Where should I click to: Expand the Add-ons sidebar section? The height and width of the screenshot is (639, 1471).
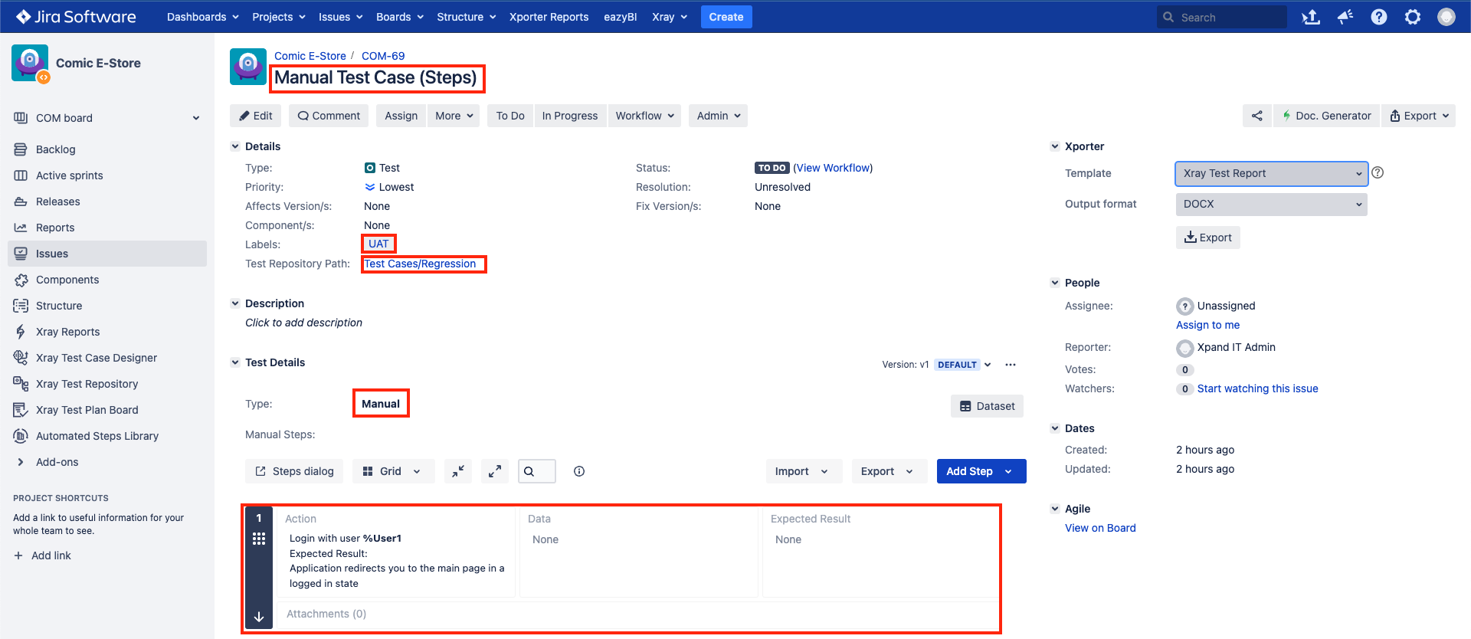click(20, 462)
